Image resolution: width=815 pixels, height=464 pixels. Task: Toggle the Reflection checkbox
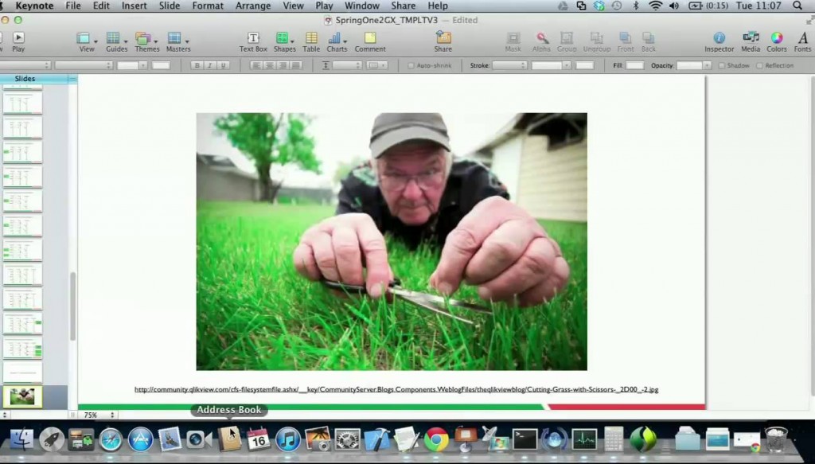point(759,65)
